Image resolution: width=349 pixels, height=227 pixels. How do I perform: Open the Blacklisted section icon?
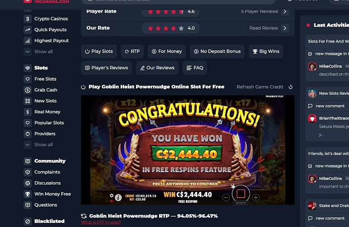click(x=28, y=221)
